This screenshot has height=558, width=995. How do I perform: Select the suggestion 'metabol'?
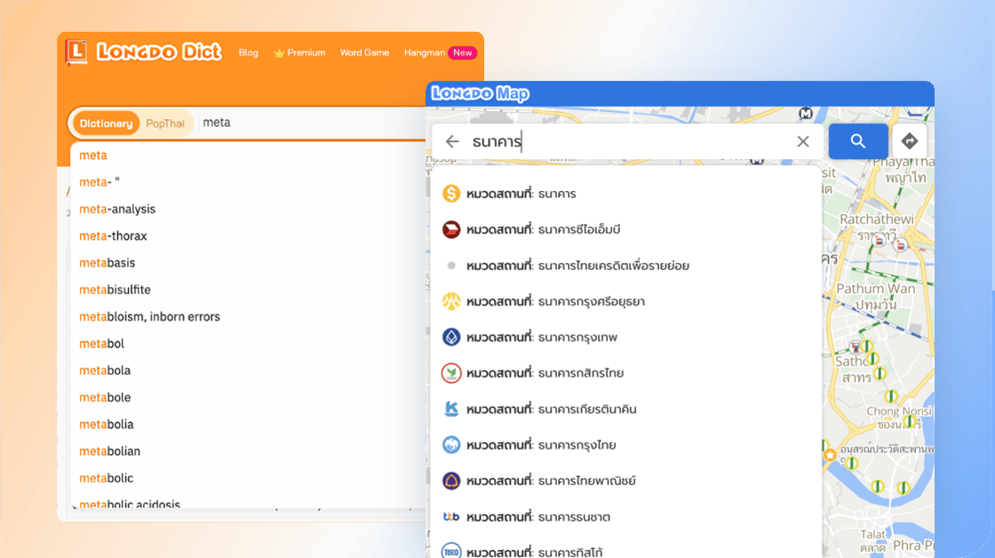(x=101, y=344)
